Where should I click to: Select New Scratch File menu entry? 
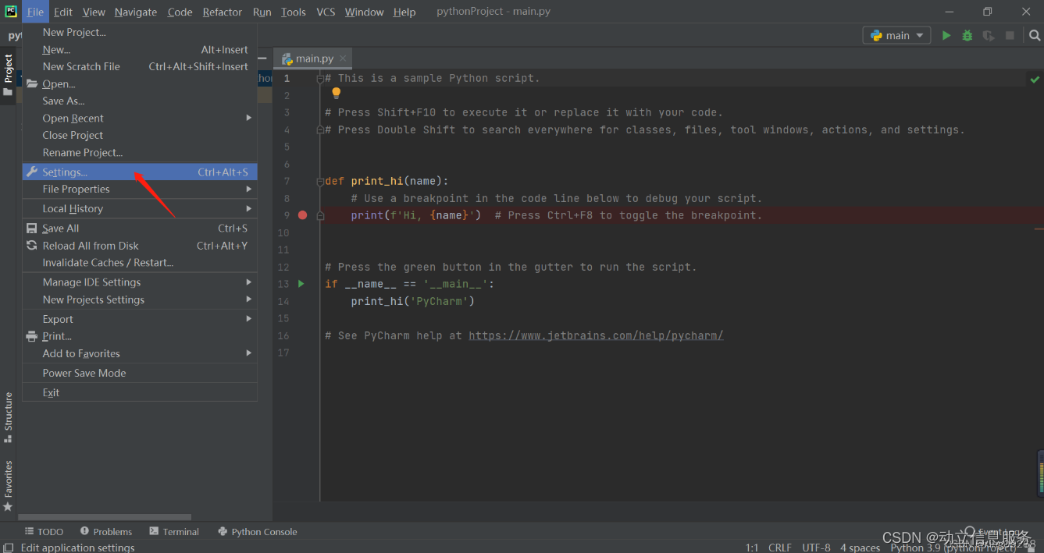pyautogui.click(x=140, y=66)
